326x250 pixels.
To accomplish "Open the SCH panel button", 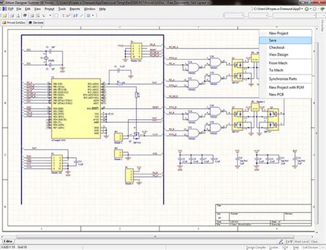I will point(285,247).
